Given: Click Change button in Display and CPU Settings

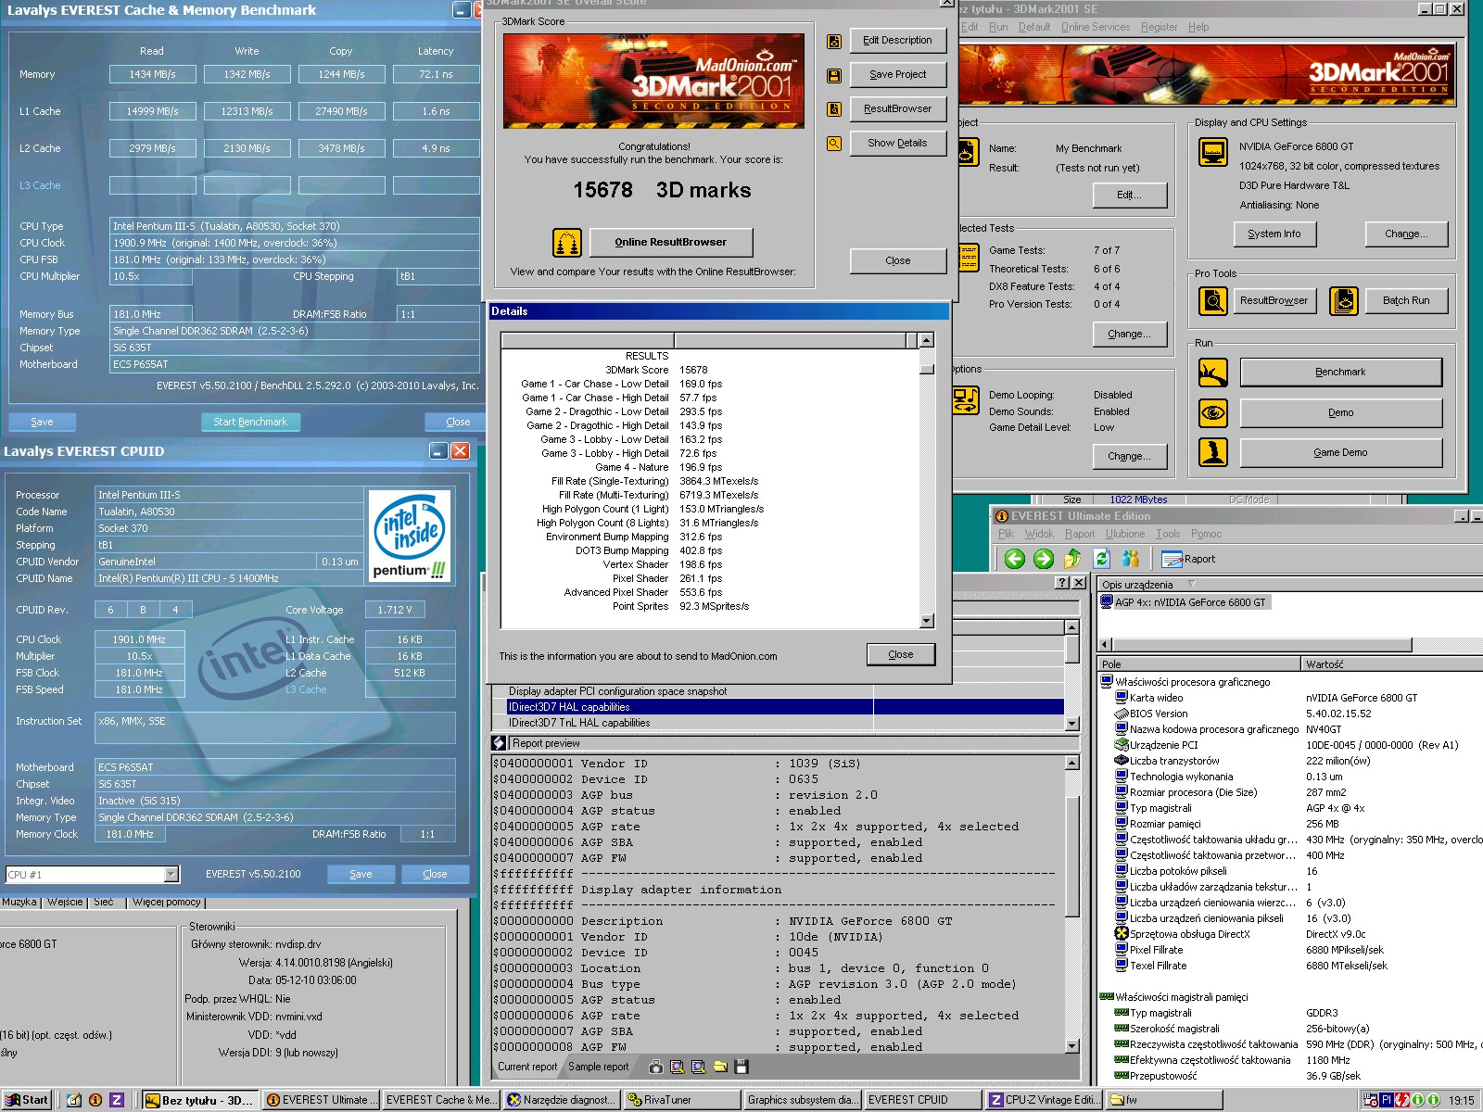Looking at the screenshot, I should point(1406,234).
